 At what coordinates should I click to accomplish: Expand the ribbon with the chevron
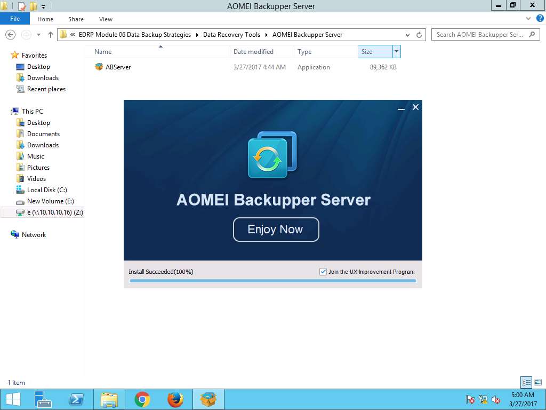pyautogui.click(x=528, y=19)
